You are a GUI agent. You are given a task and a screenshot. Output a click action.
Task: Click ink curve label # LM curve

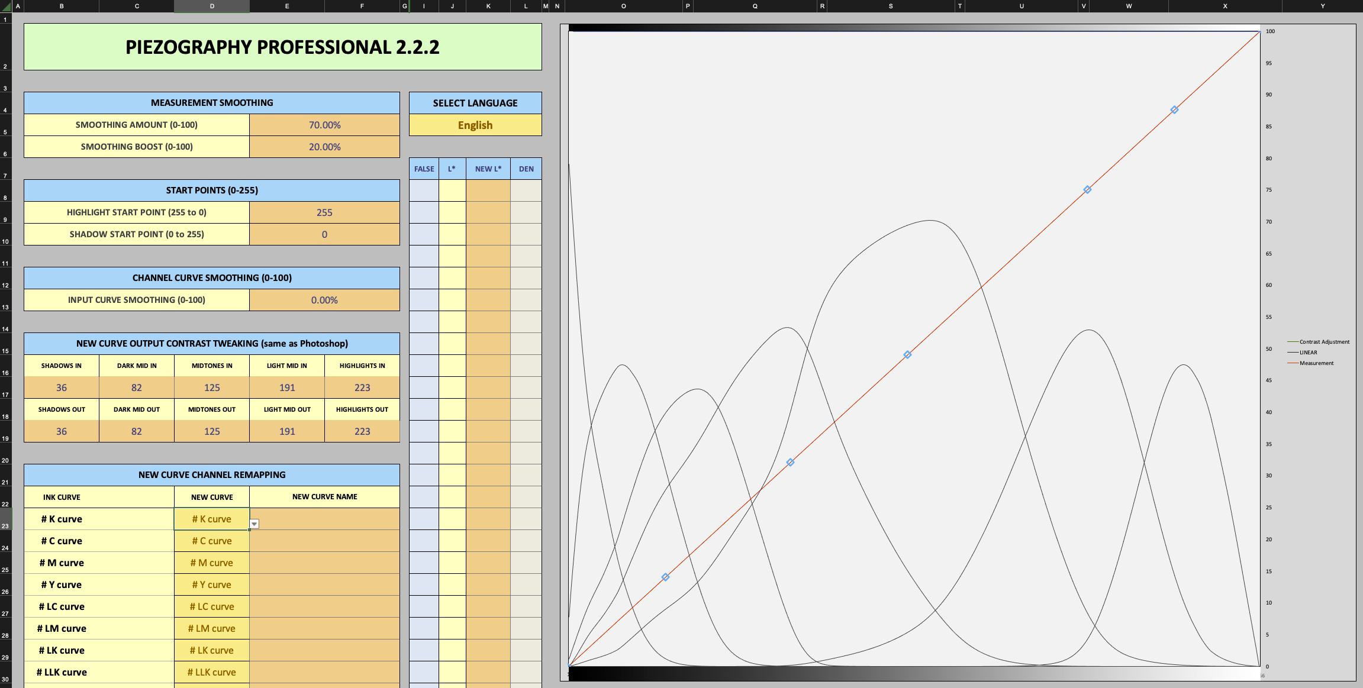[x=62, y=628]
